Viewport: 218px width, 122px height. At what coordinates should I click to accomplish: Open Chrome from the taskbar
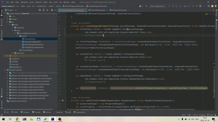click(x=17, y=119)
